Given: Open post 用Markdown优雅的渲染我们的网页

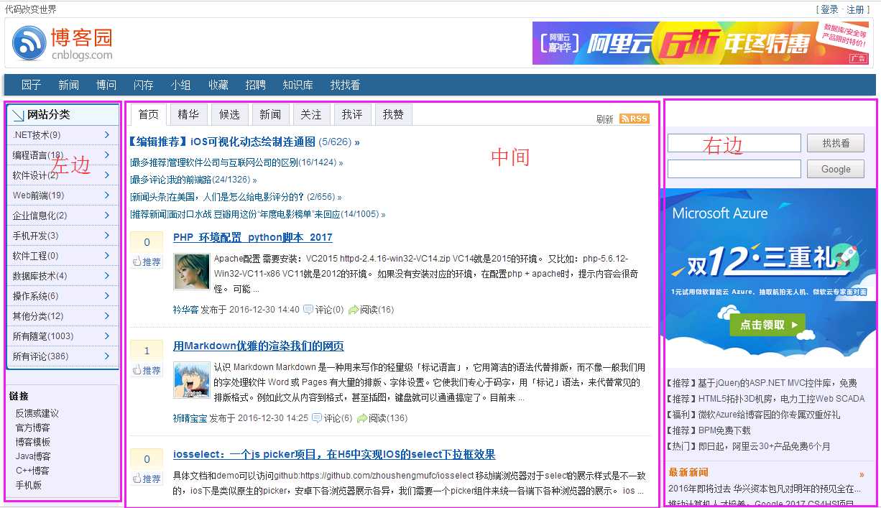Looking at the screenshot, I should tap(259, 346).
